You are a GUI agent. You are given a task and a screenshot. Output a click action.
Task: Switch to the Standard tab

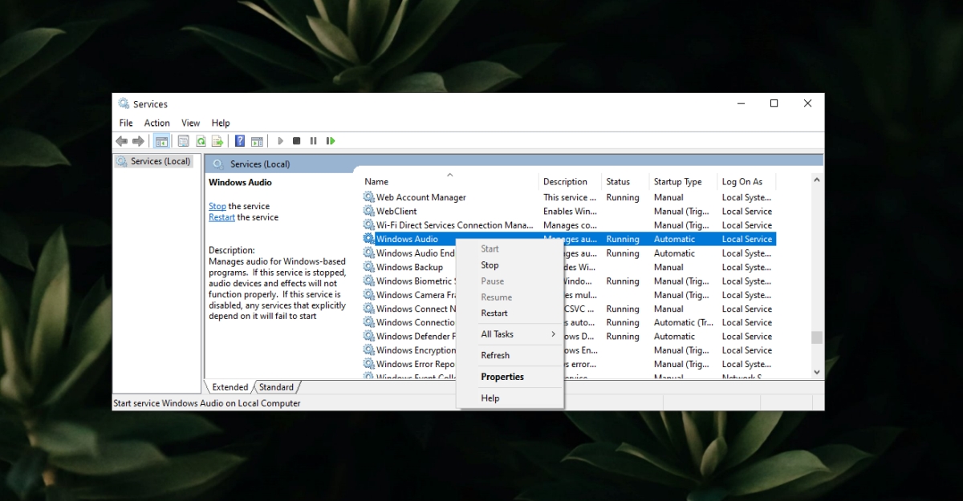(276, 387)
